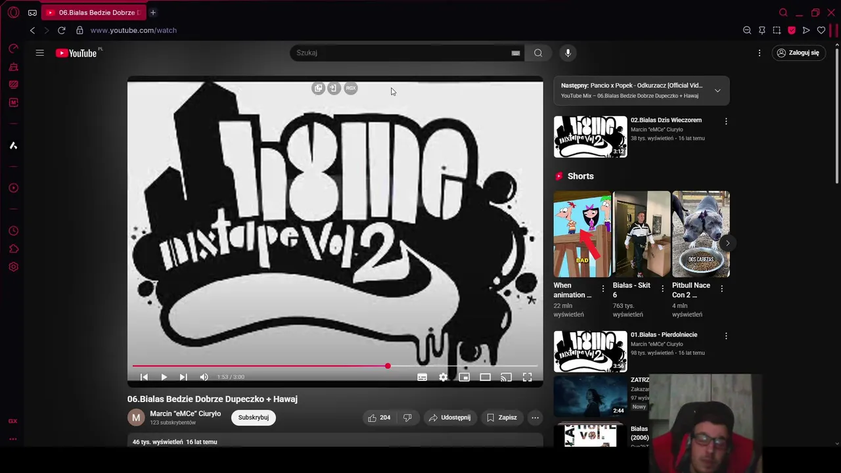Open options for 02.Bialas Dzis Wieczorem
Image resolution: width=841 pixels, height=473 pixels.
point(726,122)
